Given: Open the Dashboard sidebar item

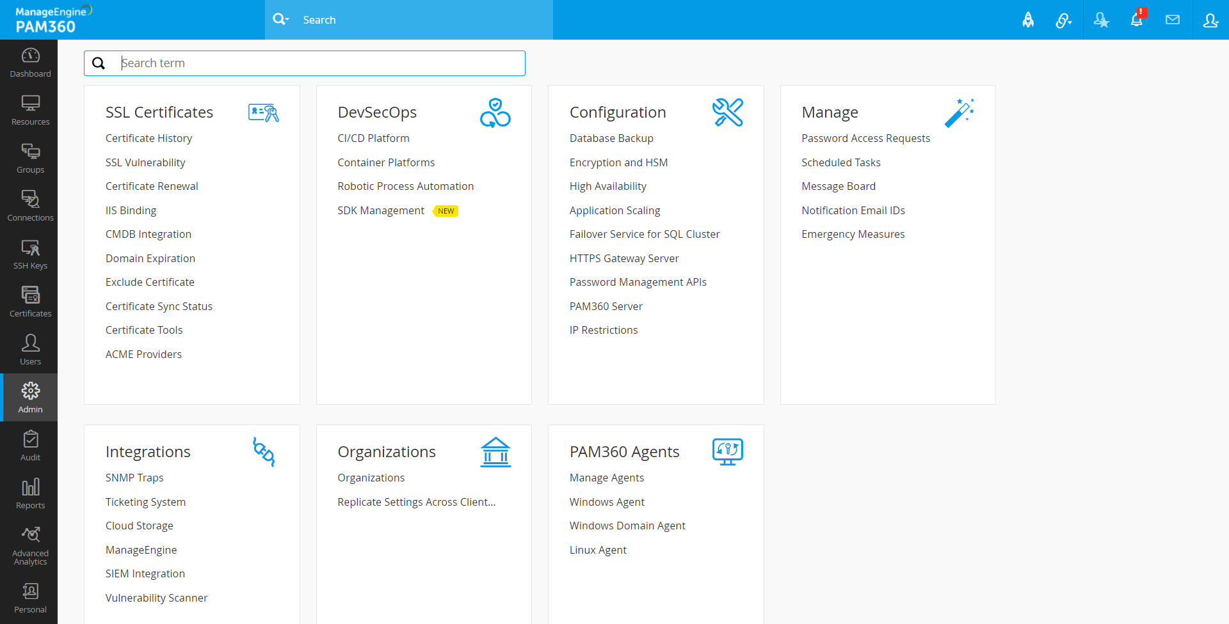Looking at the screenshot, I should pos(30,63).
